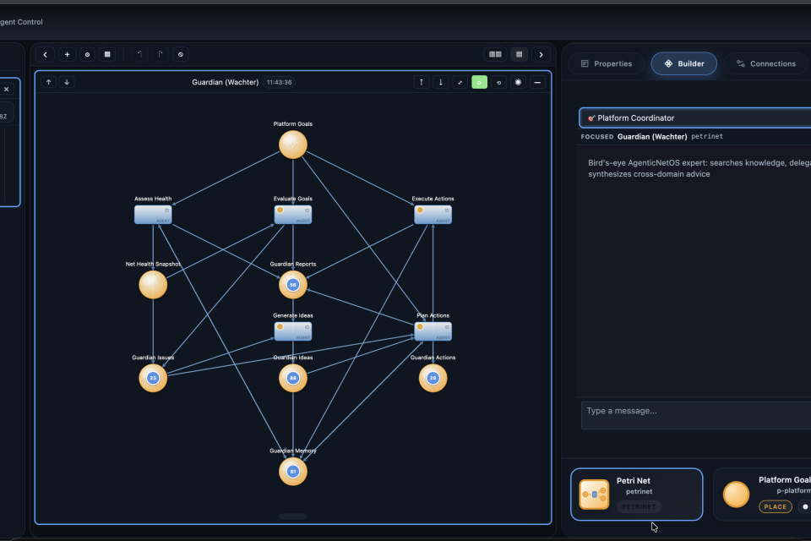Select the Petri Net card
The width and height of the screenshot is (811, 541).
[x=636, y=494]
